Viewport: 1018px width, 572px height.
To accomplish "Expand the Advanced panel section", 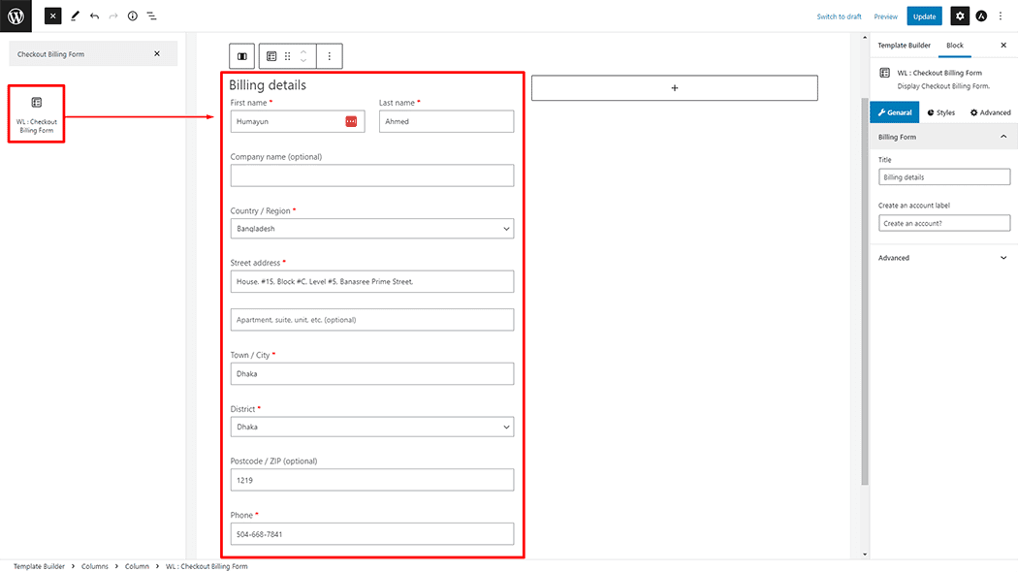I will (x=1002, y=258).
